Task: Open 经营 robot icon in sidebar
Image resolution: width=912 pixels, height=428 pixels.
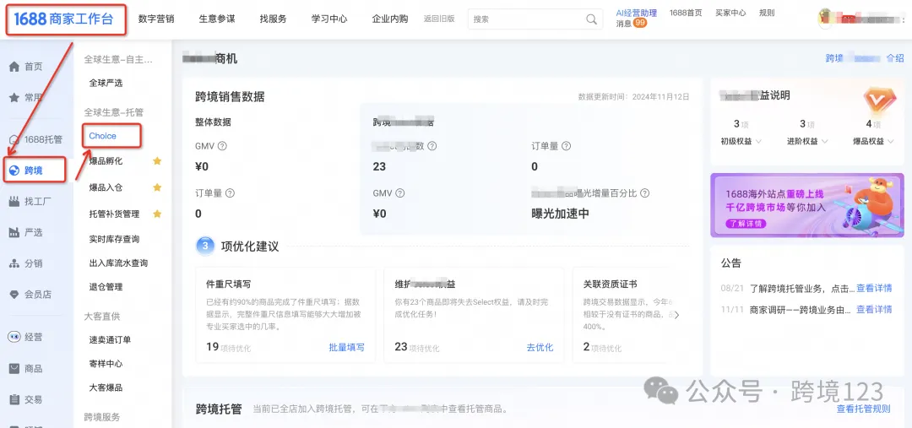Action: pyautogui.click(x=14, y=337)
